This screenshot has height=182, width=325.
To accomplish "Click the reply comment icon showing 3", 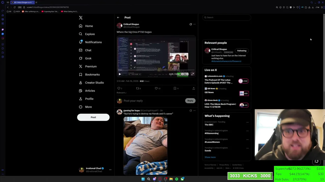I will (119, 88).
